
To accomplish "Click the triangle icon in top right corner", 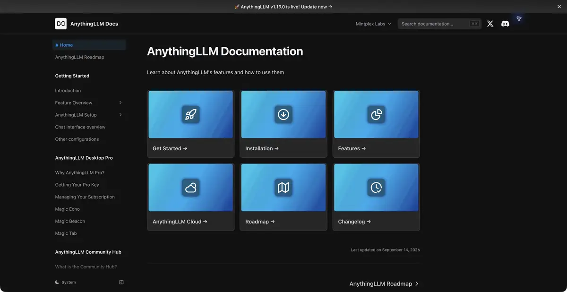I will pyautogui.click(x=519, y=19).
